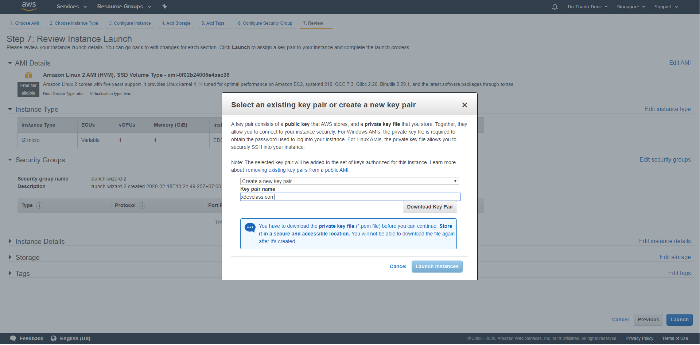The height and width of the screenshot is (345, 700).
Task: Open the Resource Groups menu
Action: click(x=124, y=7)
